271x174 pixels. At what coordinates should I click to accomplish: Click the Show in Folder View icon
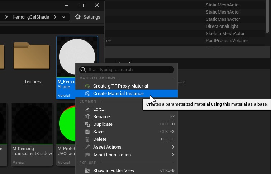[x=87, y=171]
